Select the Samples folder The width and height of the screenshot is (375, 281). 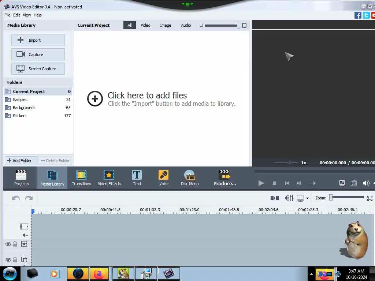[x=38, y=100]
